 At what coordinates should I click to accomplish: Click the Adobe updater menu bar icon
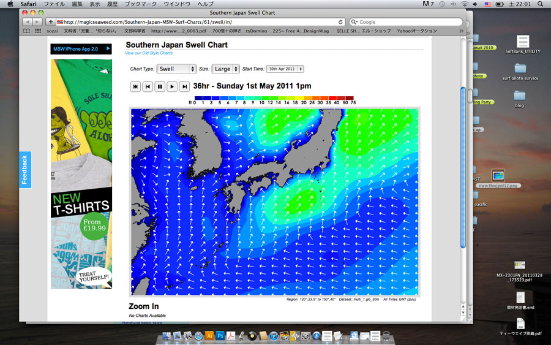point(429,4)
